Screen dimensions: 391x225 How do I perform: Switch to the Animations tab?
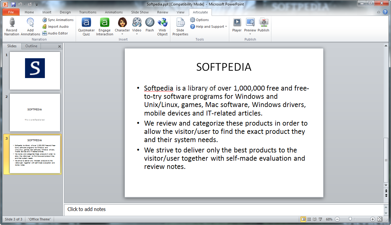(x=114, y=12)
